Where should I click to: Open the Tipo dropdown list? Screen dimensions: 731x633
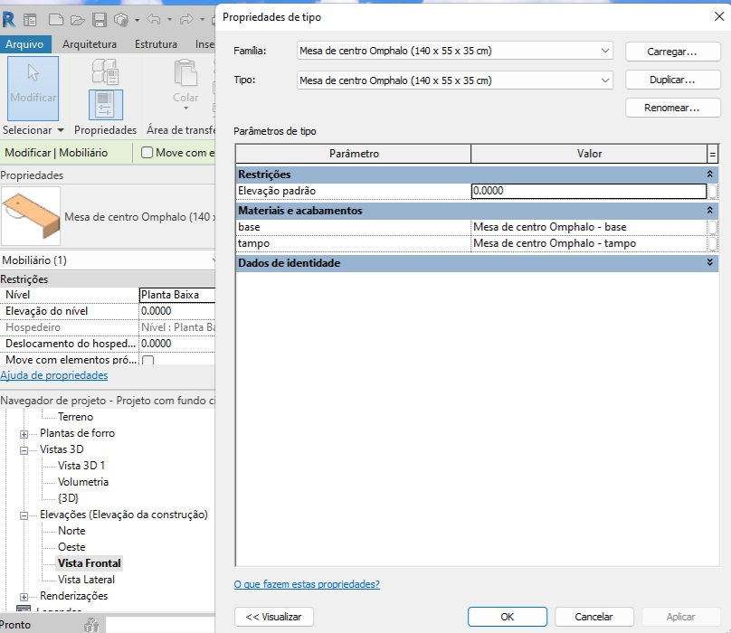[454, 80]
